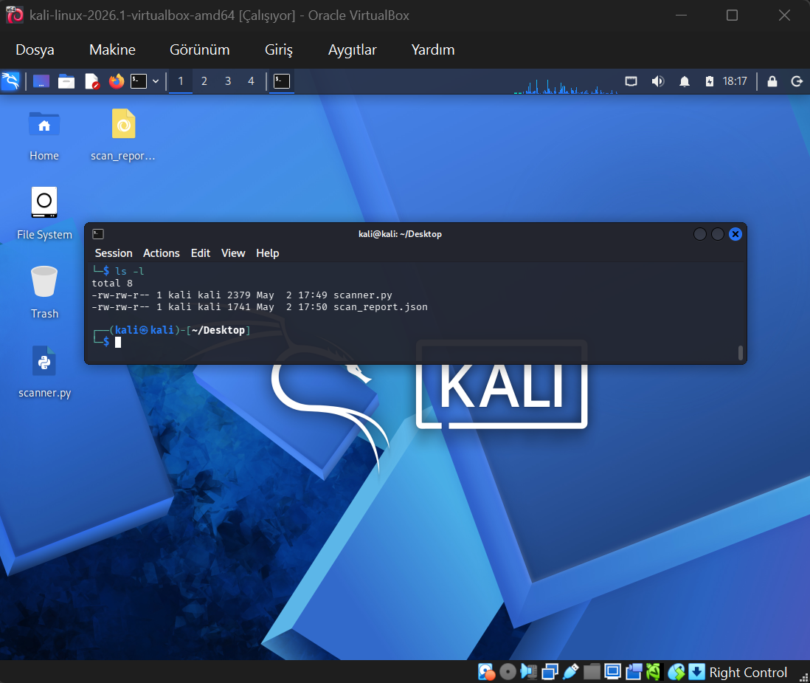Open the terminal Session menu
The width and height of the screenshot is (810, 683).
[114, 253]
